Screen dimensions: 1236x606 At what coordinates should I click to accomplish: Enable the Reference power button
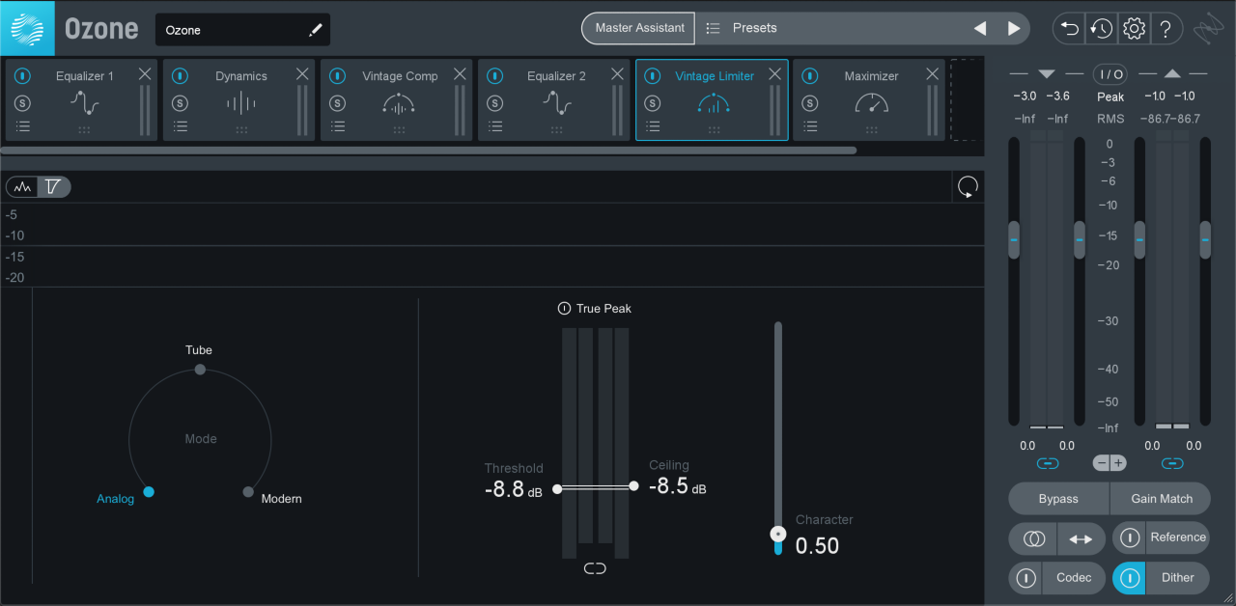(x=1130, y=537)
